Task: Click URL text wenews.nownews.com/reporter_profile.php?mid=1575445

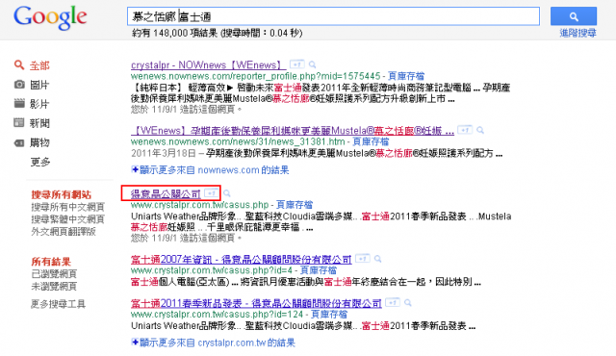Action: (x=256, y=76)
